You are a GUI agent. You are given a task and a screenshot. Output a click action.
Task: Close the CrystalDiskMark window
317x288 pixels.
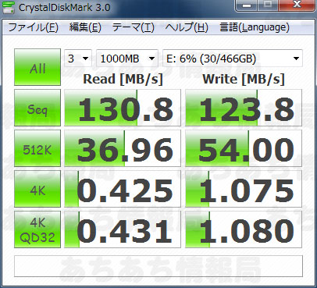click(297, 5)
